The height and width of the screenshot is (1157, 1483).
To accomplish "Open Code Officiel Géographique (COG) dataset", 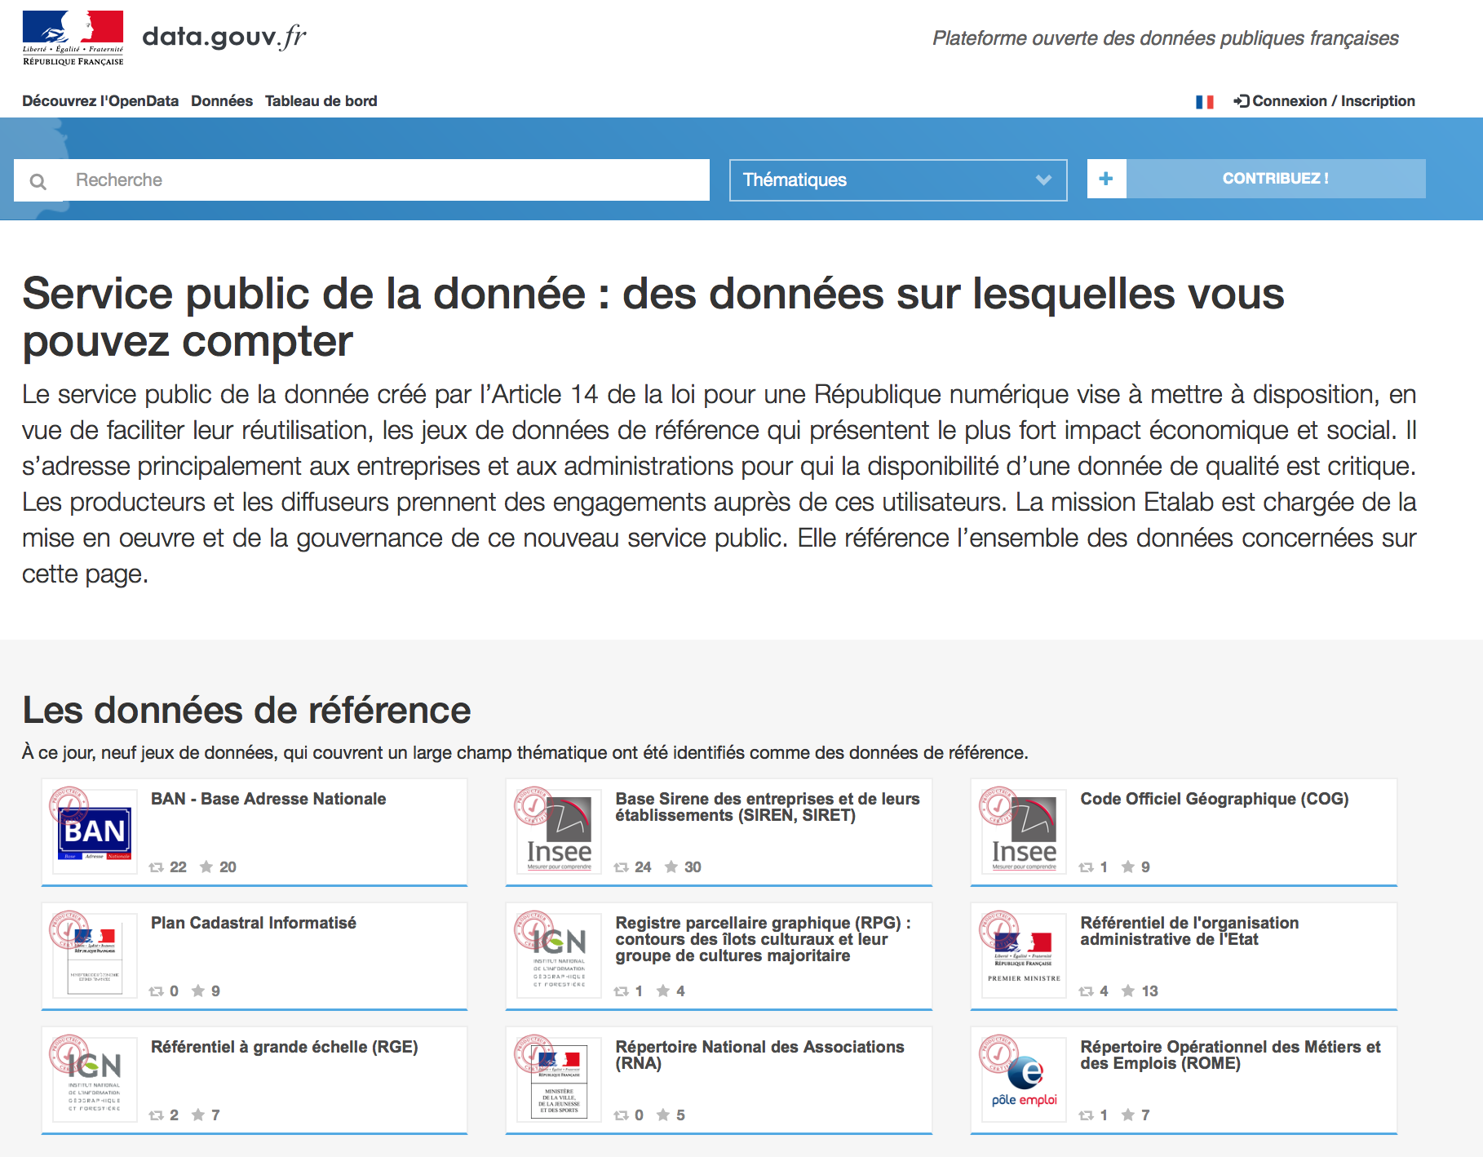I will pos(1215,799).
